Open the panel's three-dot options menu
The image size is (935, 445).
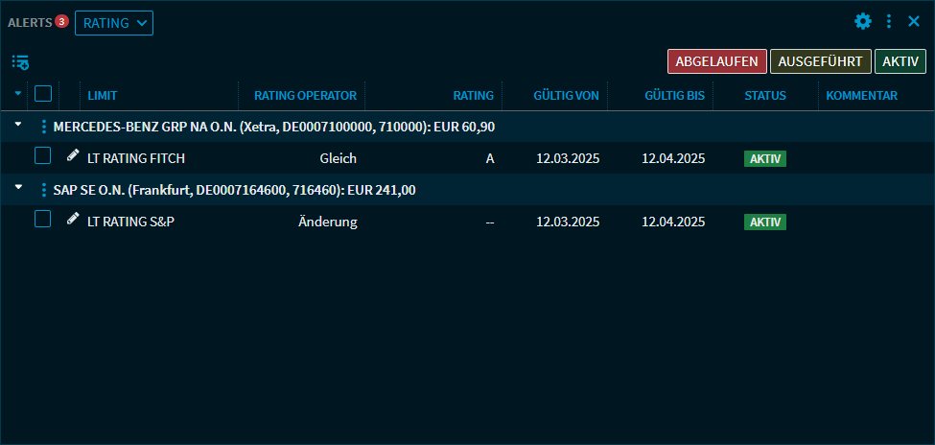tap(889, 21)
